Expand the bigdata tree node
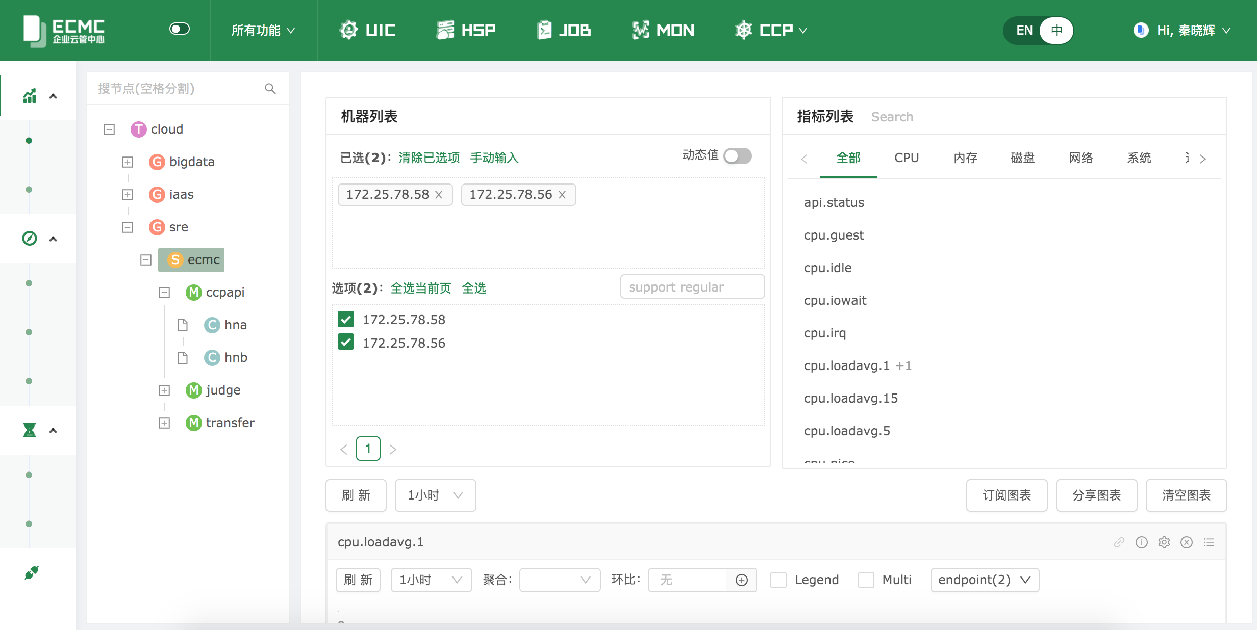 pyautogui.click(x=128, y=162)
